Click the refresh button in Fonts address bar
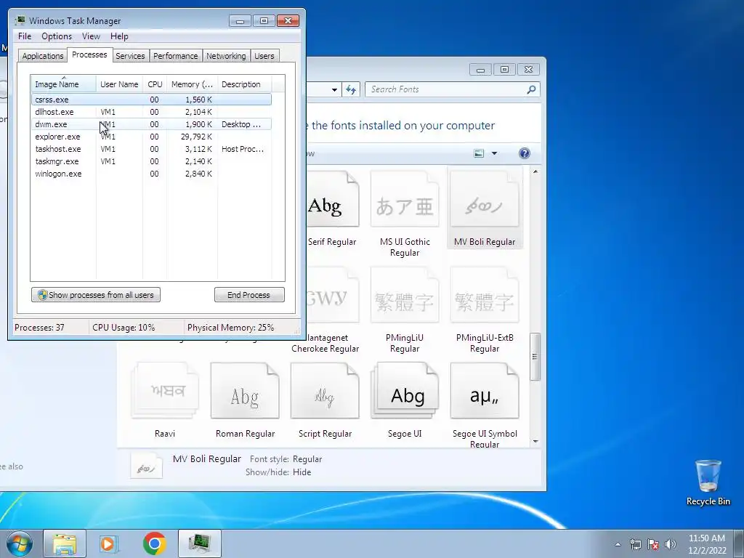This screenshot has height=558, width=744. (x=351, y=89)
